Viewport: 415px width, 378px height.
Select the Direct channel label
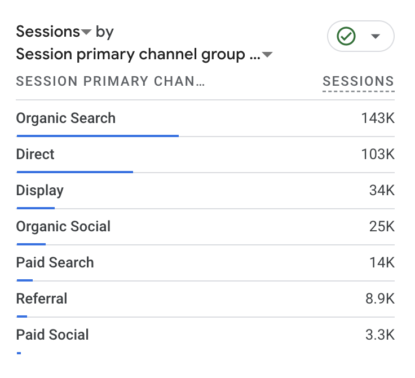coord(36,155)
